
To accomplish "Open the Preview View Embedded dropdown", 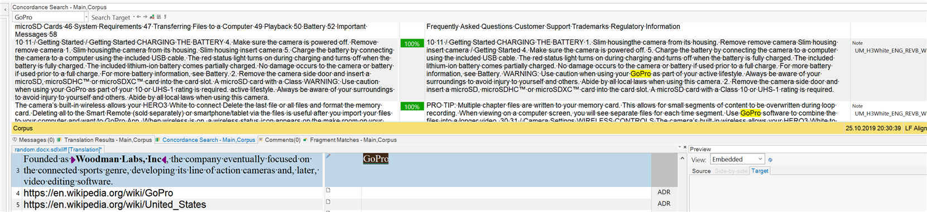I will point(737,160).
